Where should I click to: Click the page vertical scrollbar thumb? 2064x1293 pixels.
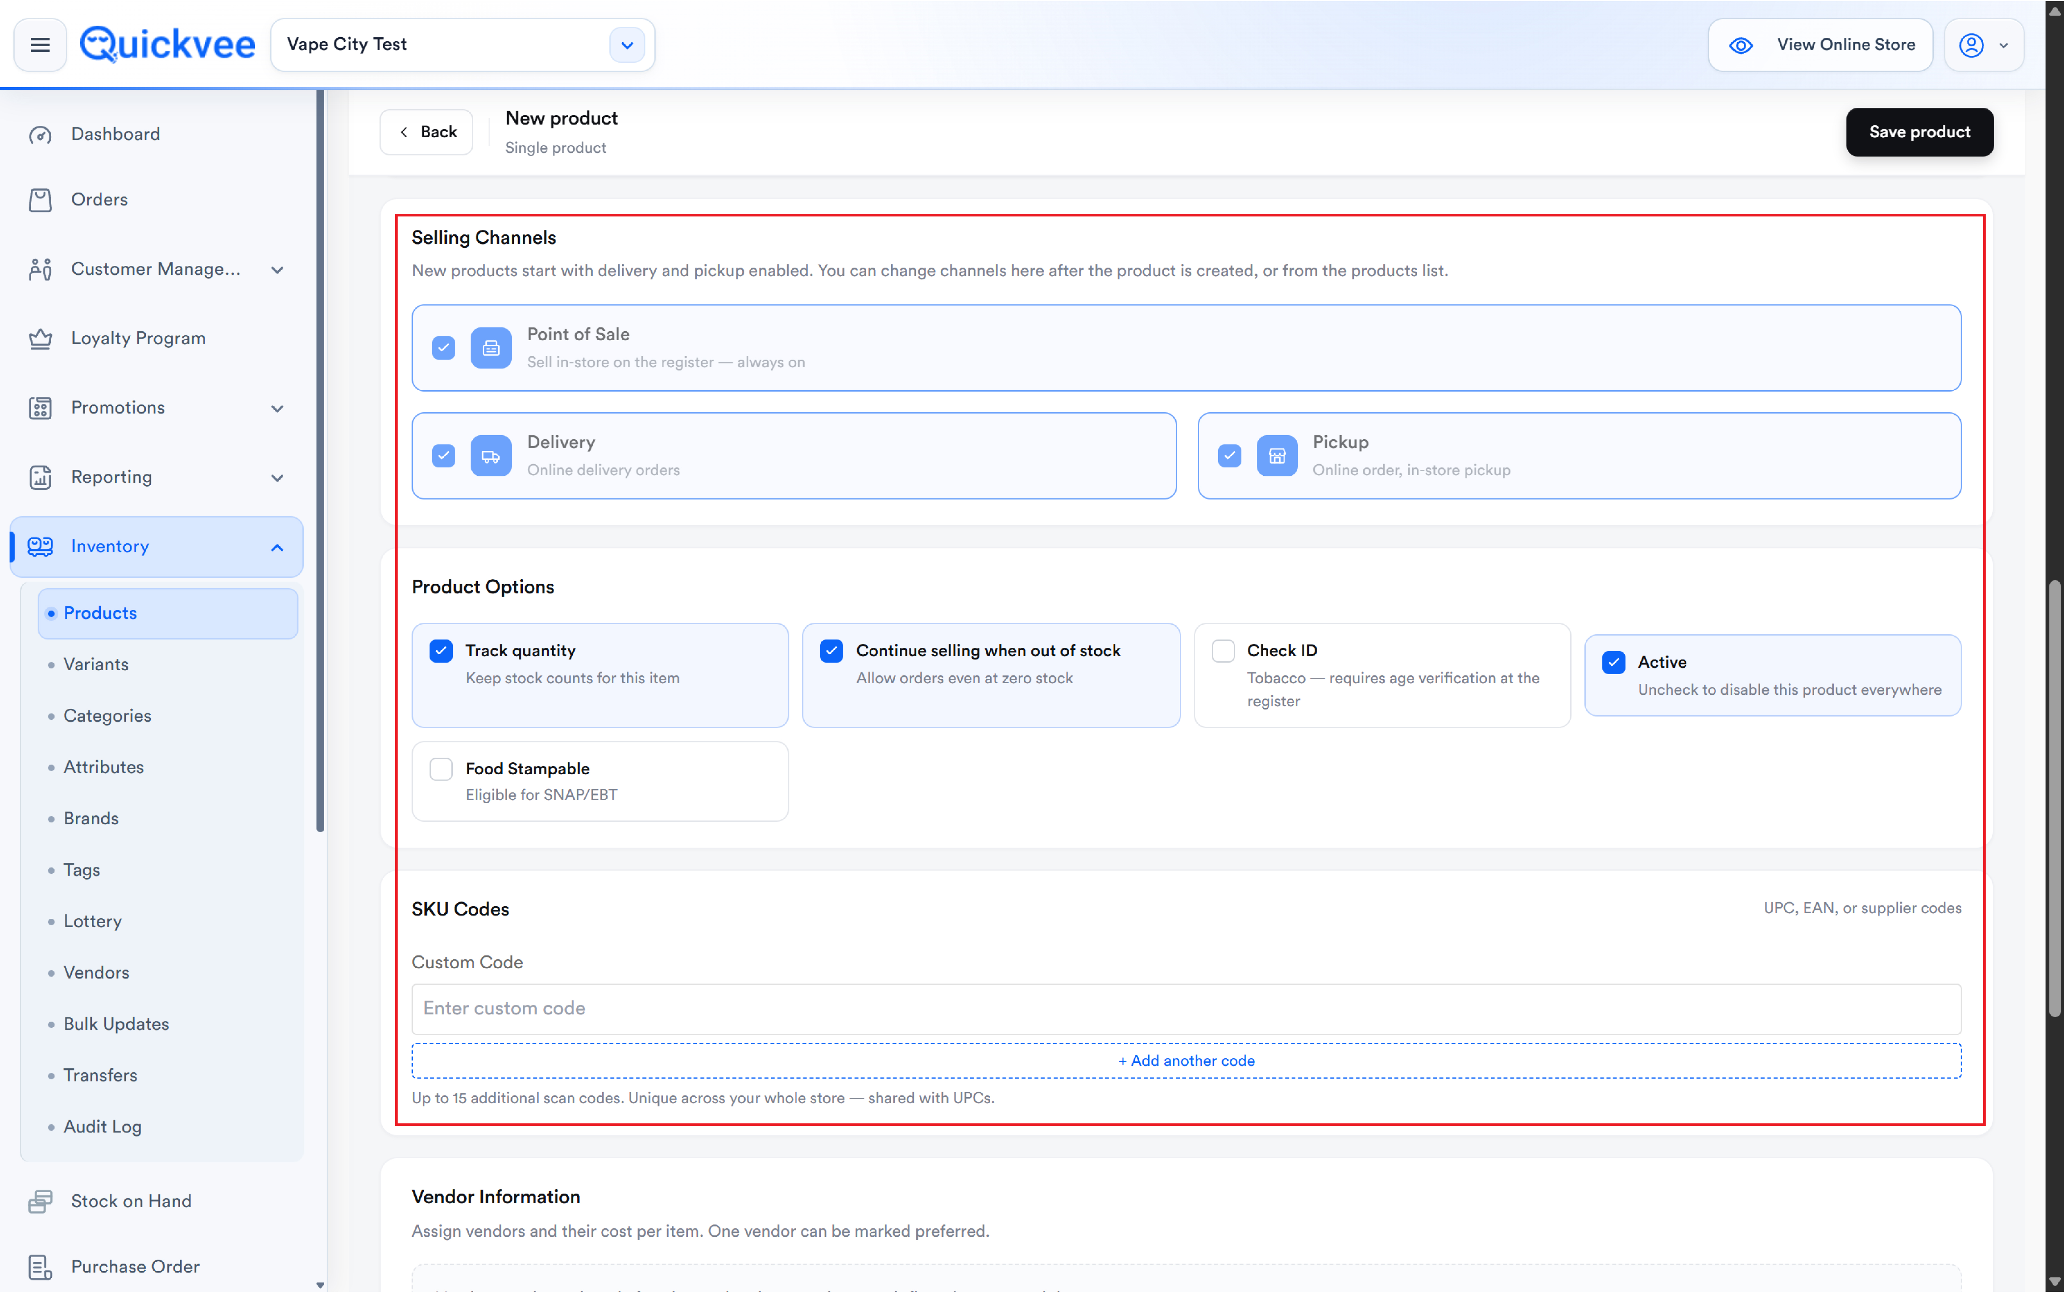[x=2054, y=799]
